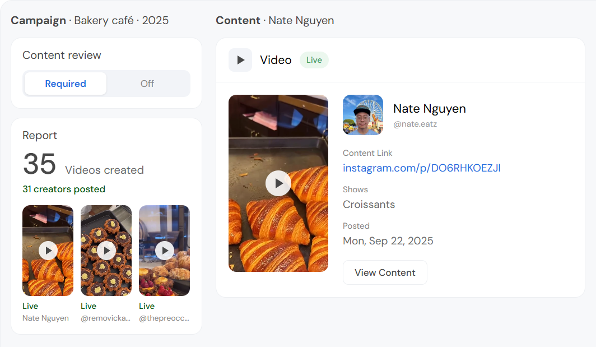Click the Live label above @removicka...

pyautogui.click(x=89, y=306)
